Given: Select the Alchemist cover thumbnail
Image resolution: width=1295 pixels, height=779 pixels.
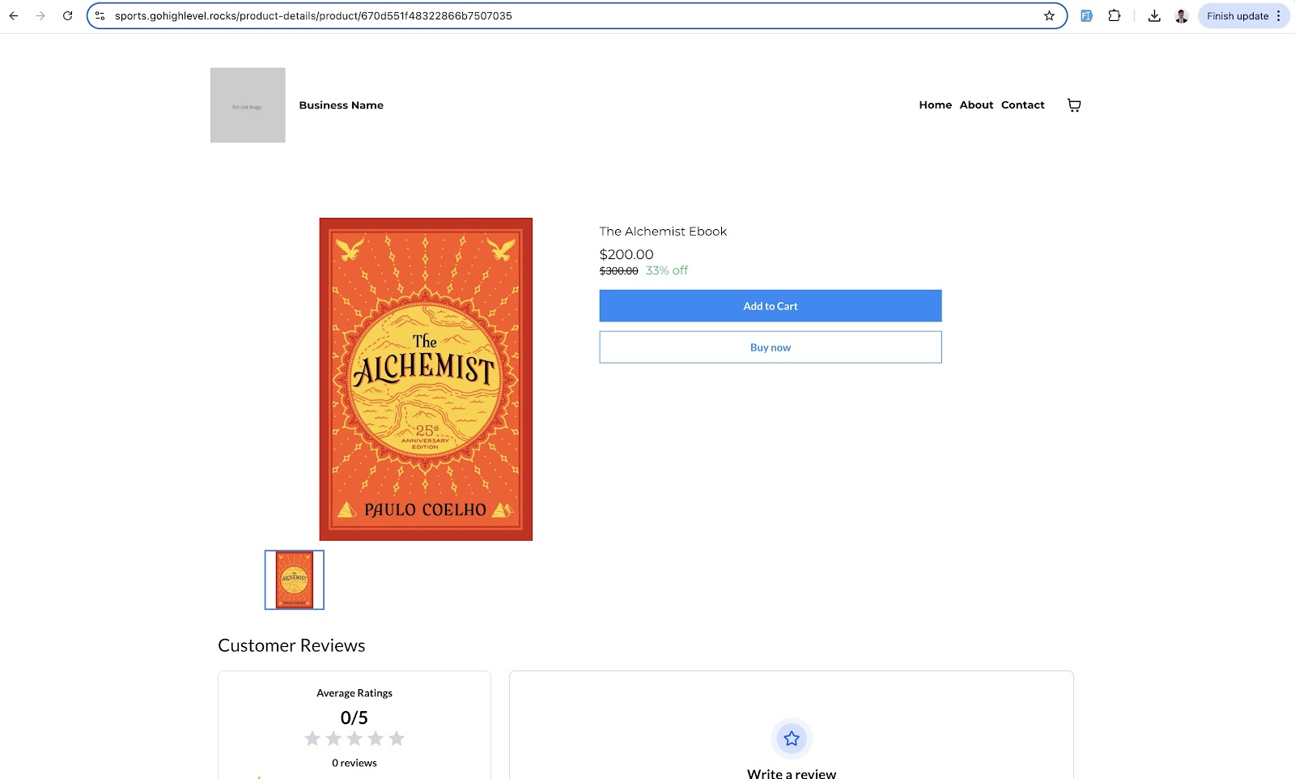Looking at the screenshot, I should [x=295, y=580].
